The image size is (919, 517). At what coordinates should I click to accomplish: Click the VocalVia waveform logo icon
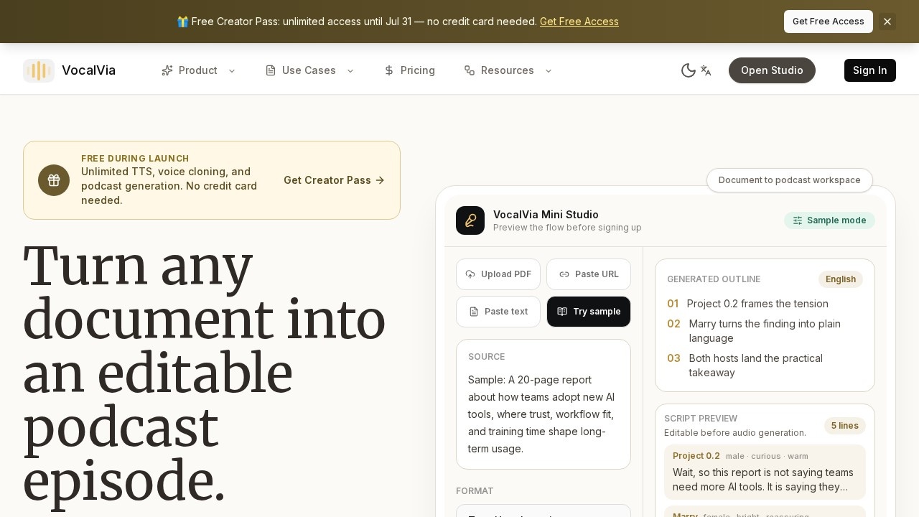[x=39, y=70]
